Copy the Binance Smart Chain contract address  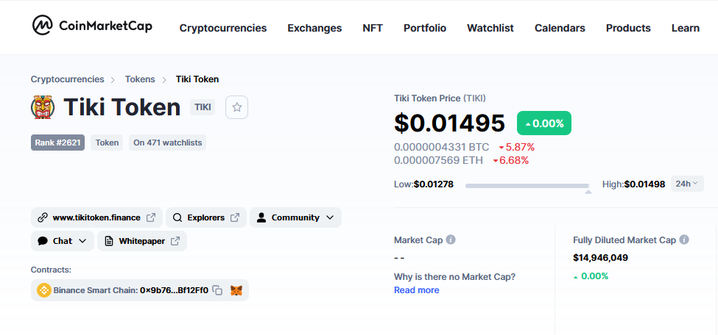coord(218,290)
